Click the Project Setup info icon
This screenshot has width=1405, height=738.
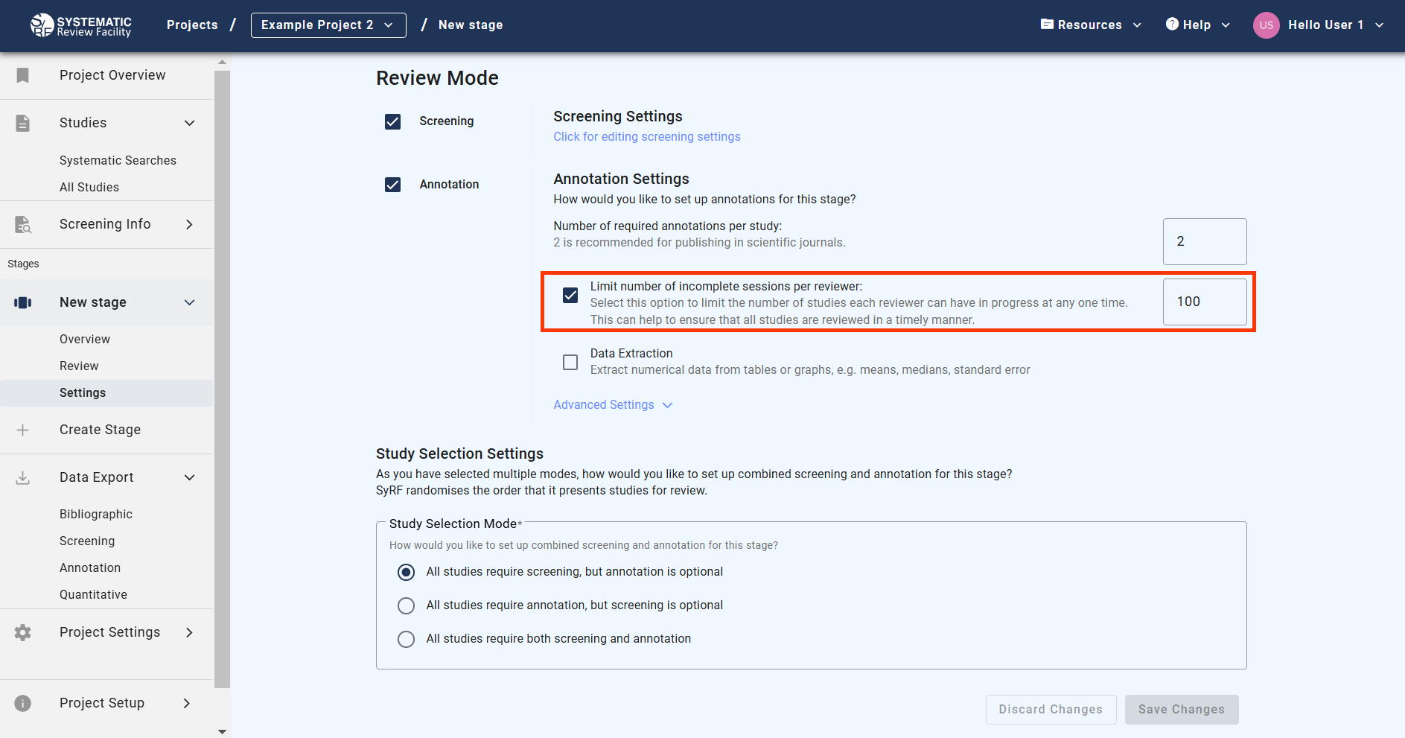pos(23,703)
